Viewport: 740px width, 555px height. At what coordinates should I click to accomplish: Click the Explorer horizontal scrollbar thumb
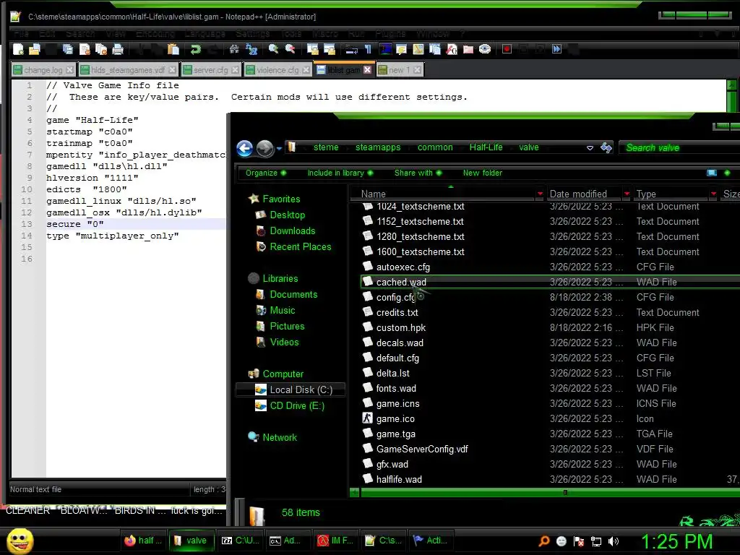coord(565,493)
